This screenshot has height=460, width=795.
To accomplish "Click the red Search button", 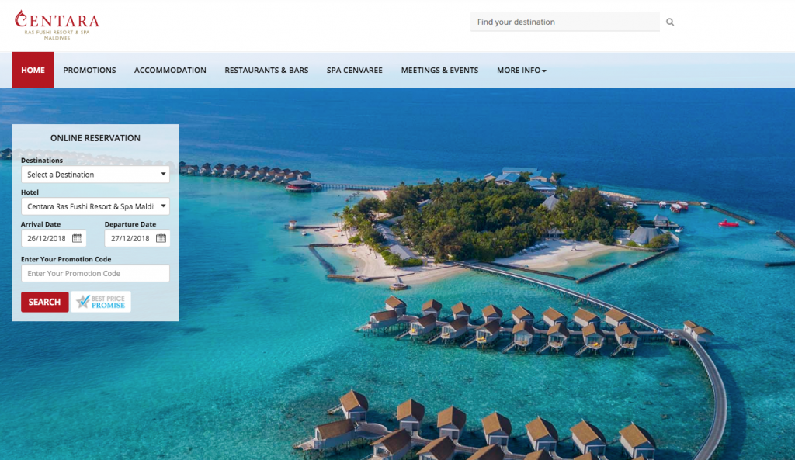I will pyautogui.click(x=44, y=302).
